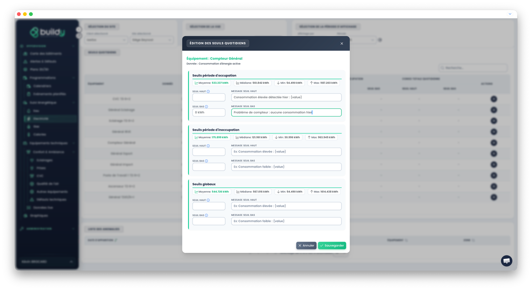Focus the Seuils globaux Seuil bas field
Screen dimensions: 532x290
[209, 221]
